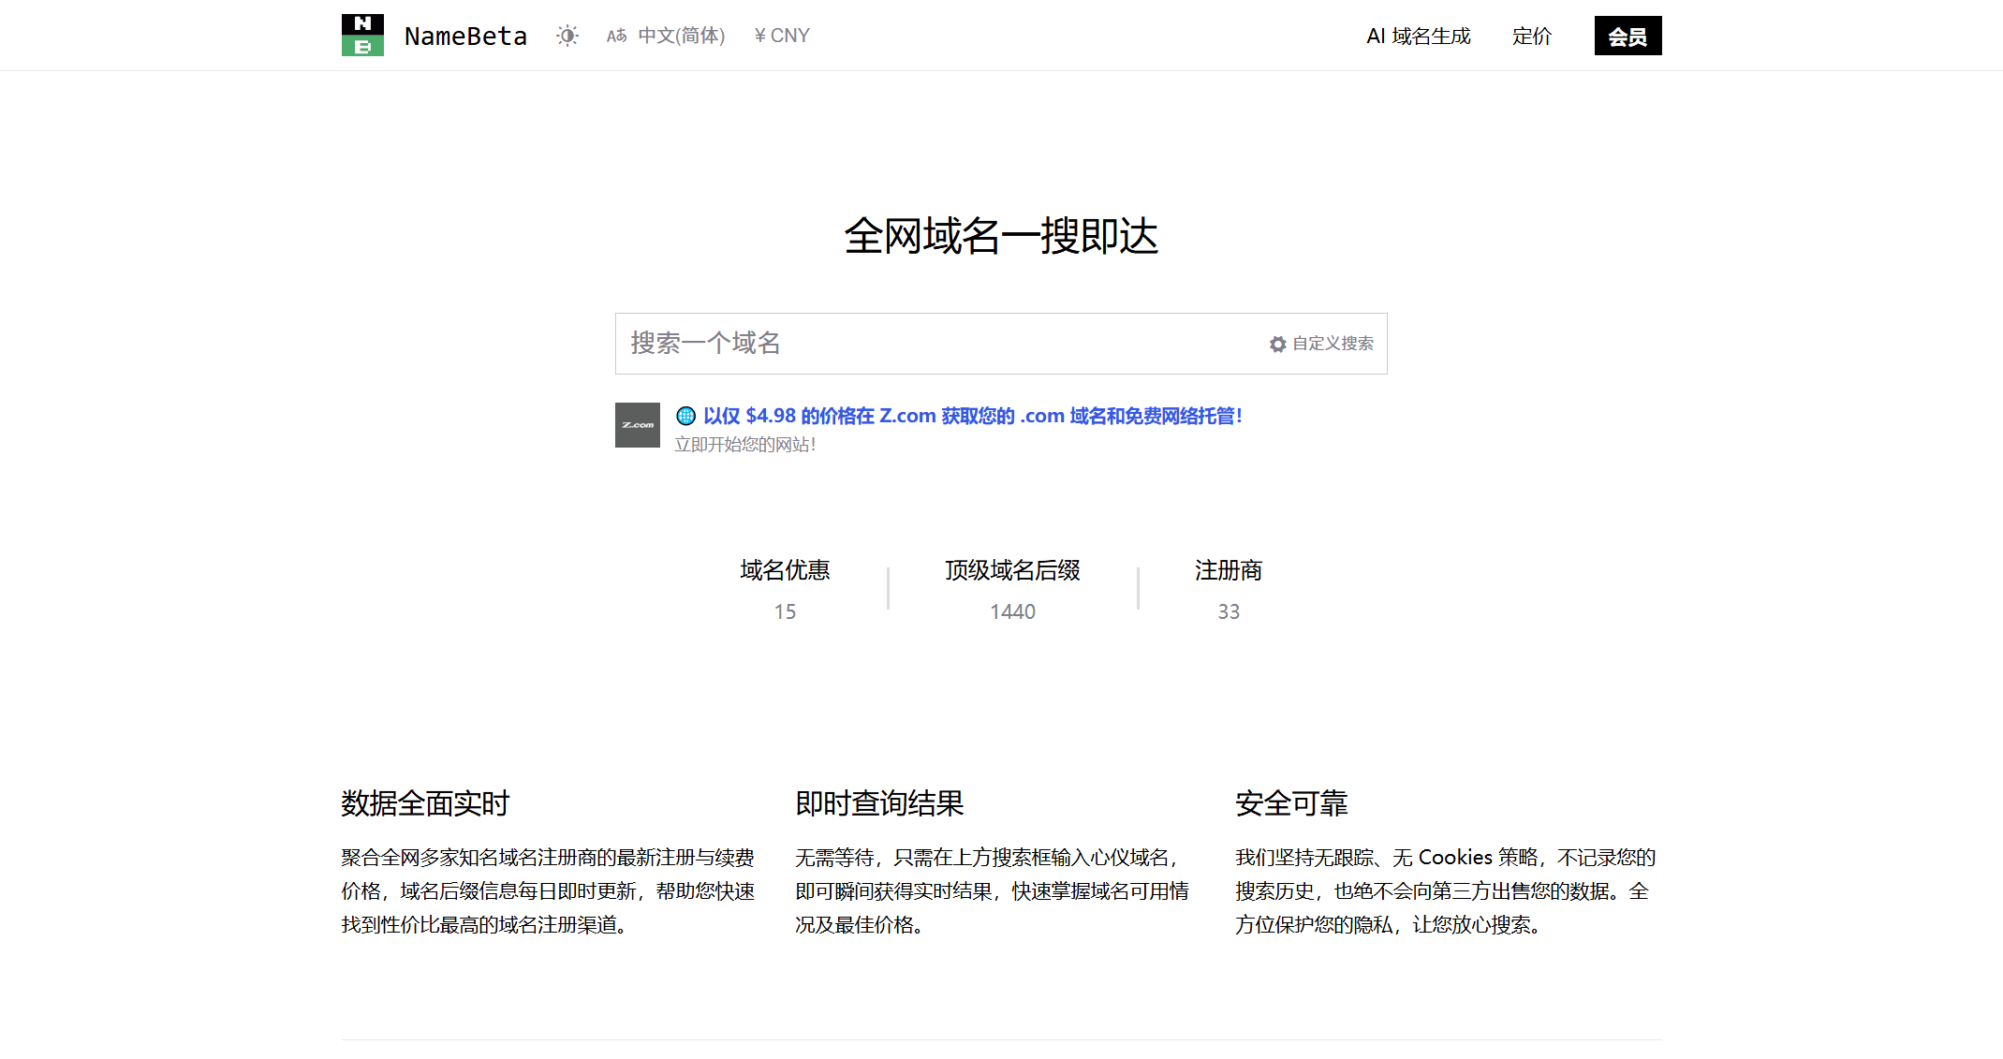
Task: Open the 中文(简体) language dropdown
Action: point(681,36)
